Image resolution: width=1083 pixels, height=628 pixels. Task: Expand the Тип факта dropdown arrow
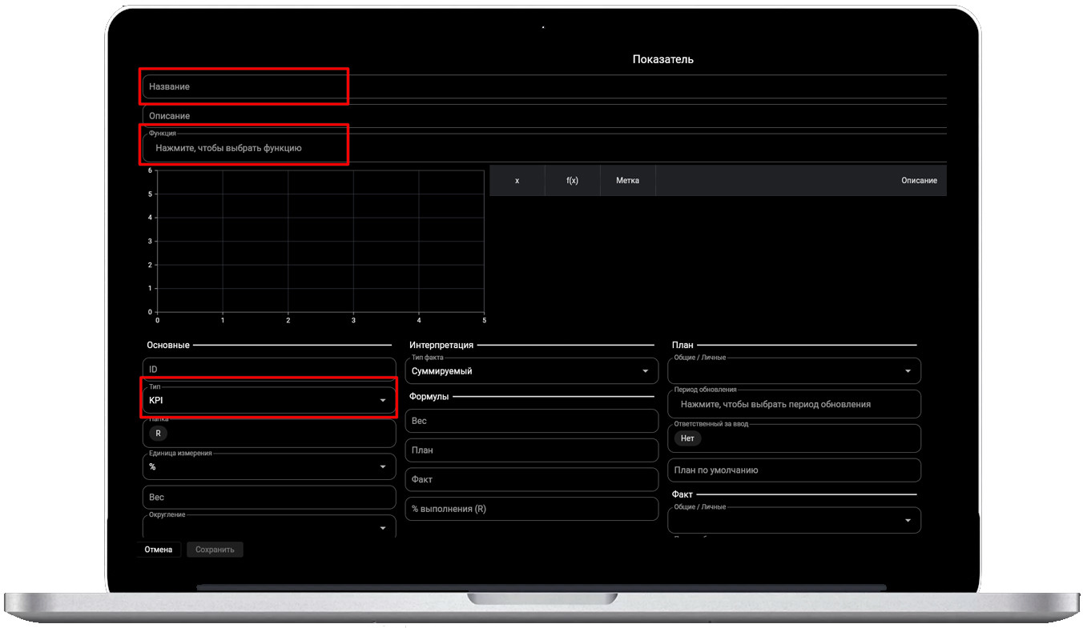645,371
